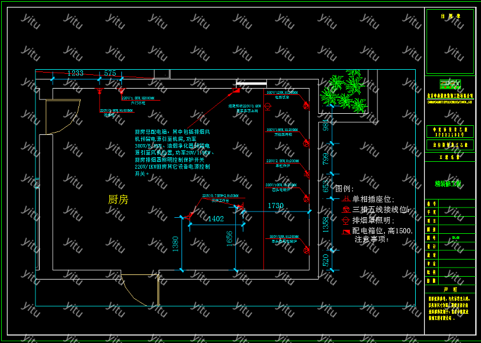The height and width of the screenshot is (343, 481).
Task: Select the 220V/0.6KW hood lighting note
Action: point(245,108)
